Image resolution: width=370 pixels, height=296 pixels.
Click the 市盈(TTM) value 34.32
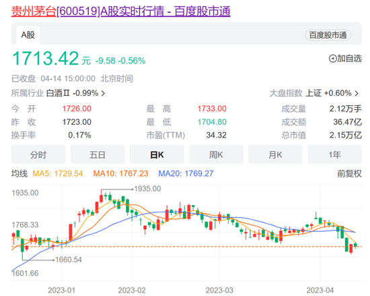tap(216, 135)
